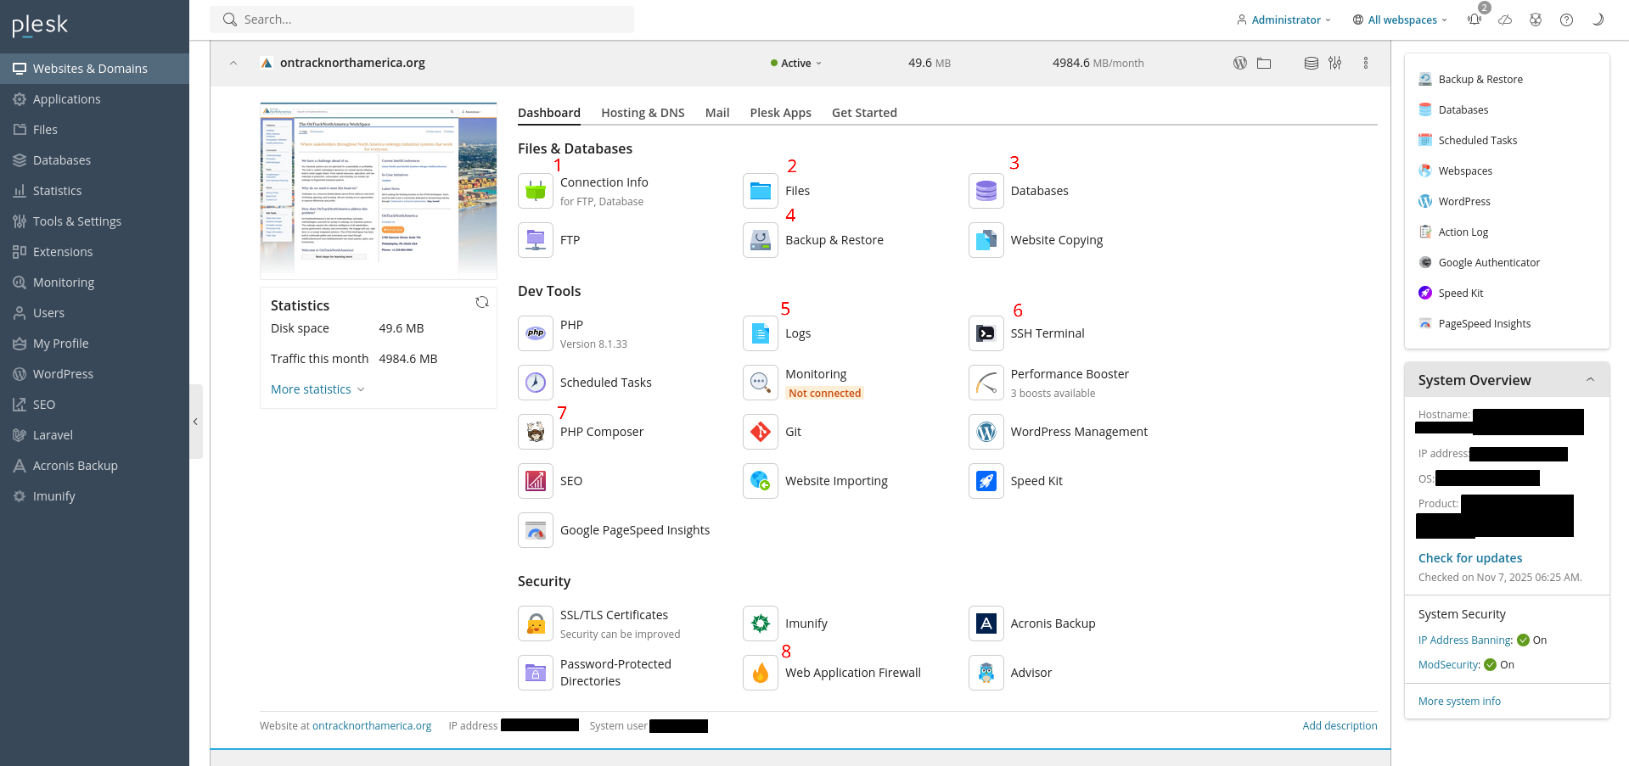Toggle dark mode moon icon in the header

(x=1598, y=20)
